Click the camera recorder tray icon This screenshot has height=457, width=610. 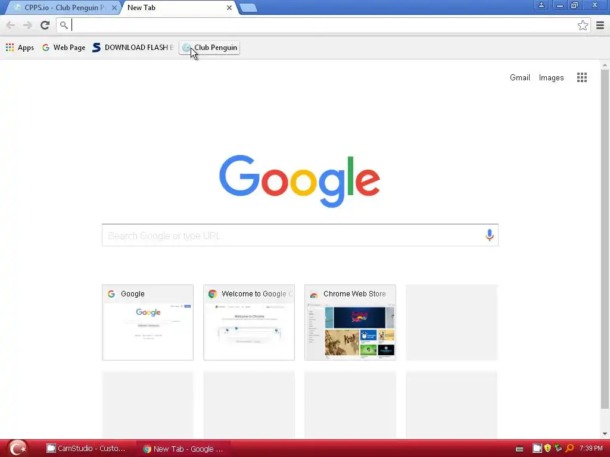tap(537, 449)
